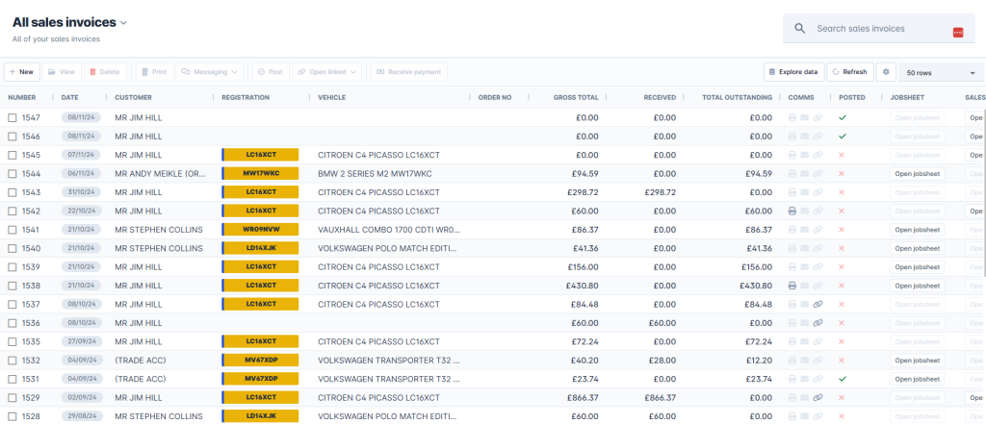The width and height of the screenshot is (986, 424).
Task: Click the search magnifier icon
Action: pos(799,28)
